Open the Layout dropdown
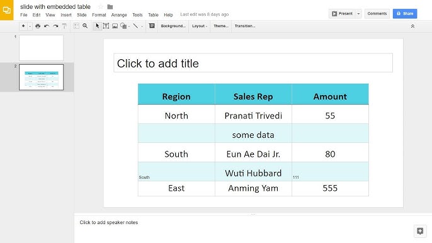The height and width of the screenshot is (243, 432). [x=200, y=26]
